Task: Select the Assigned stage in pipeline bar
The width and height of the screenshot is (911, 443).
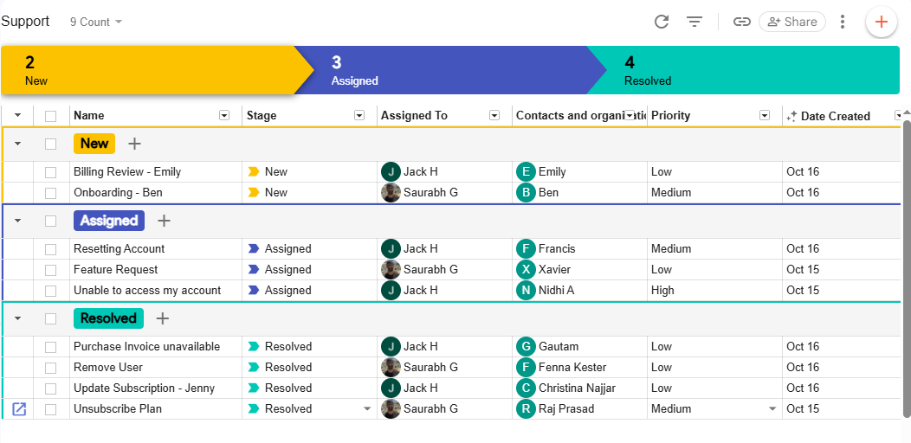Action: pos(442,70)
